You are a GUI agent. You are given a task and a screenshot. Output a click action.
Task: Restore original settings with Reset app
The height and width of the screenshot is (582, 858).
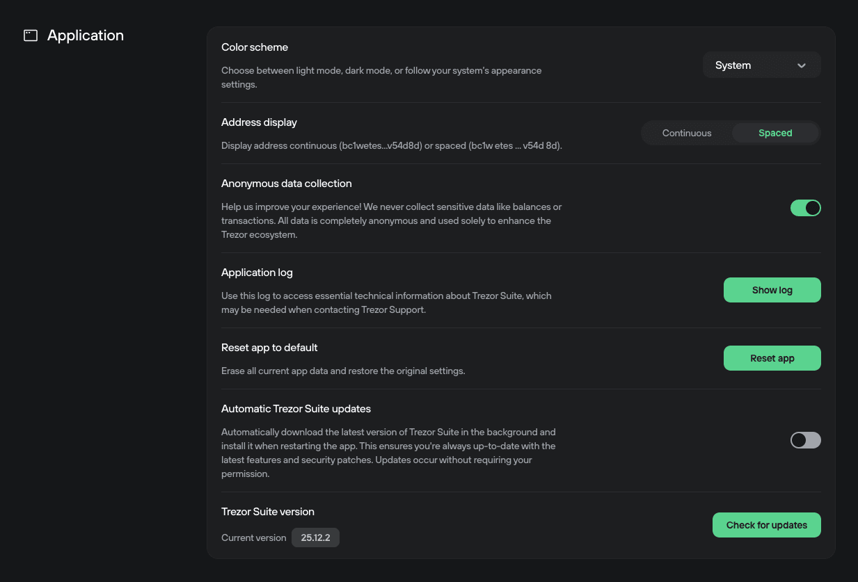(x=772, y=358)
